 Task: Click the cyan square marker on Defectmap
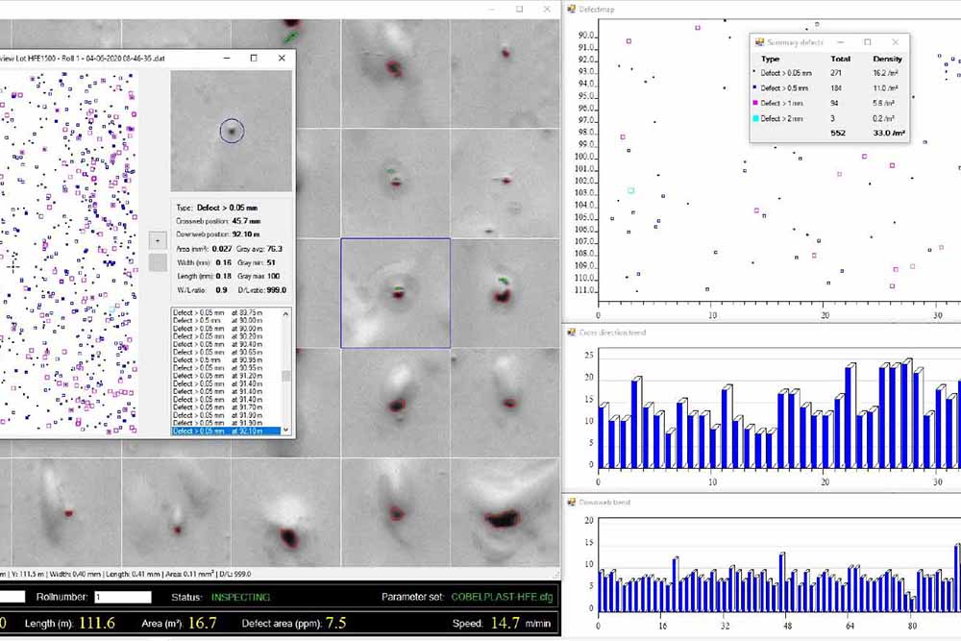point(631,190)
